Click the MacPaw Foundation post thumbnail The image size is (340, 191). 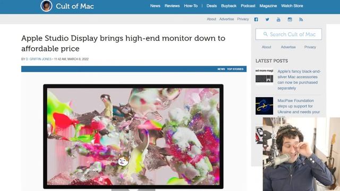265,106
